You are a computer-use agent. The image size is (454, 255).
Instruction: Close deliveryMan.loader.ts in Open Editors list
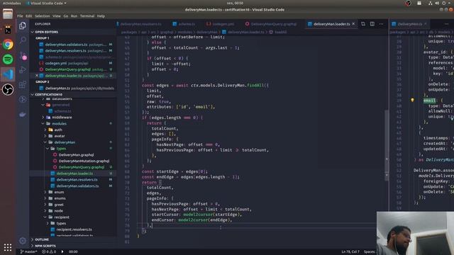point(37,76)
